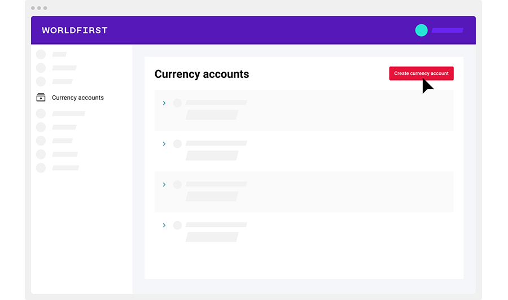This screenshot has width=508, height=300.
Task: Select the first sidebar circle icon
Action: pos(41,55)
